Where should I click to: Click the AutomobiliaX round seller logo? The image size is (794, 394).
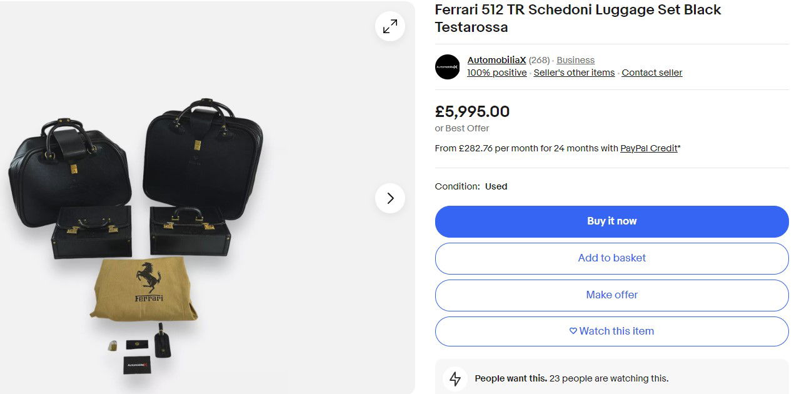(447, 67)
